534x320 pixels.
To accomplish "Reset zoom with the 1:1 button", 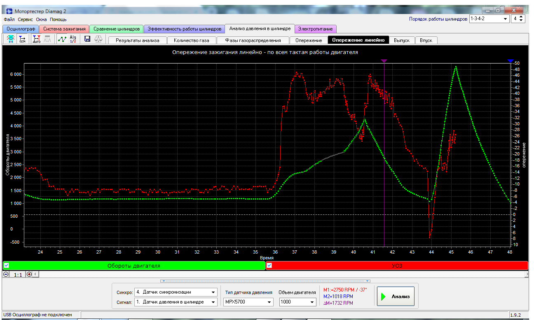I will (x=18, y=274).
